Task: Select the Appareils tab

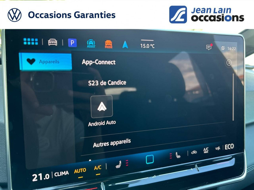Action: [46, 62]
